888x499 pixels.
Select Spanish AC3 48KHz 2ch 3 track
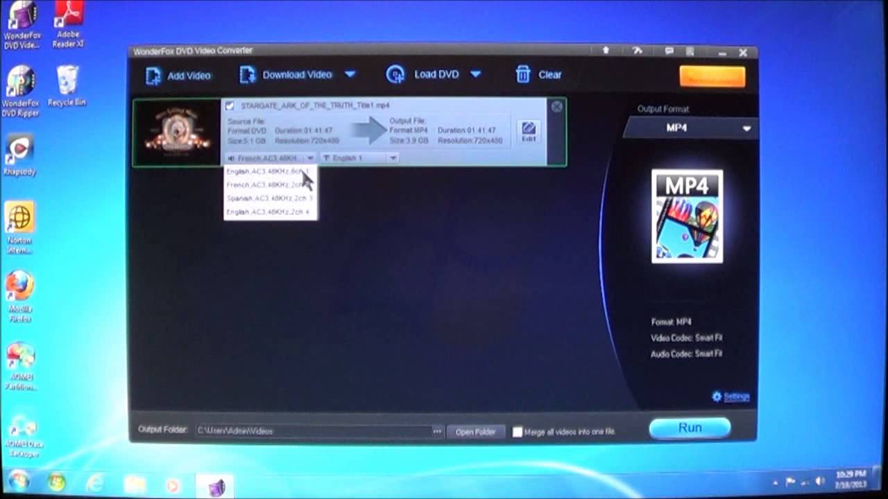click(271, 198)
